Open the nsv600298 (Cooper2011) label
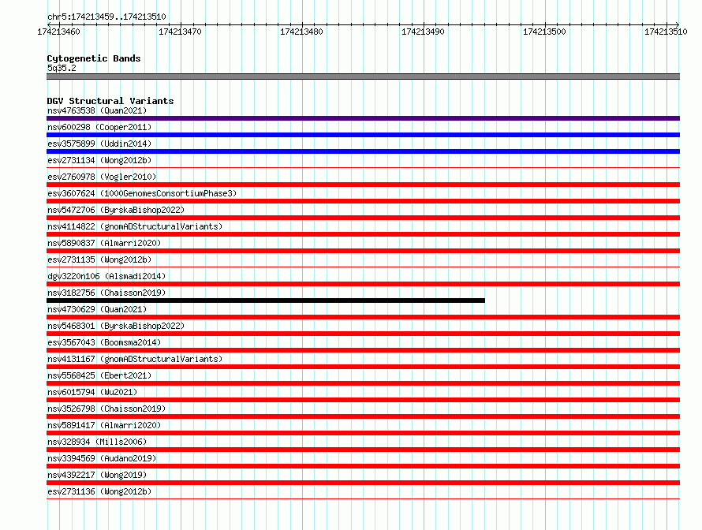 (x=99, y=127)
